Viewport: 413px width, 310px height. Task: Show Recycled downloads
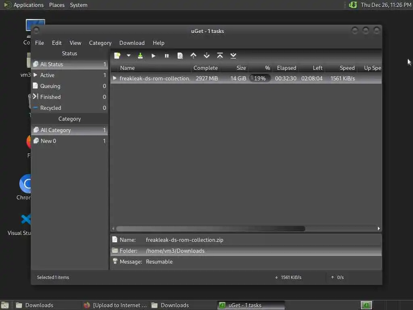(x=69, y=108)
